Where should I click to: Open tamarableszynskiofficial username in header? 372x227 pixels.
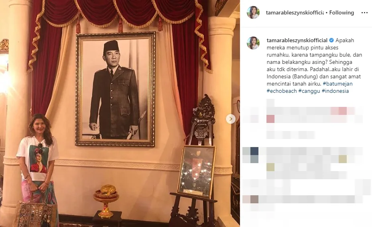click(x=295, y=12)
